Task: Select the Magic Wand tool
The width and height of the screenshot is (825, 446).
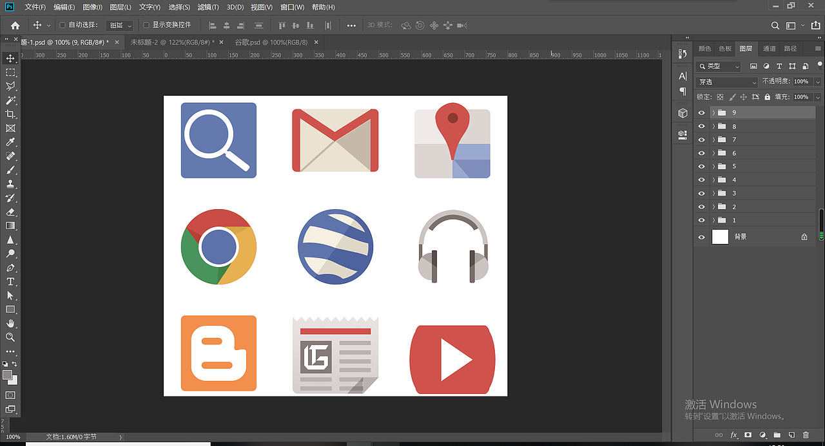Action: click(10, 100)
